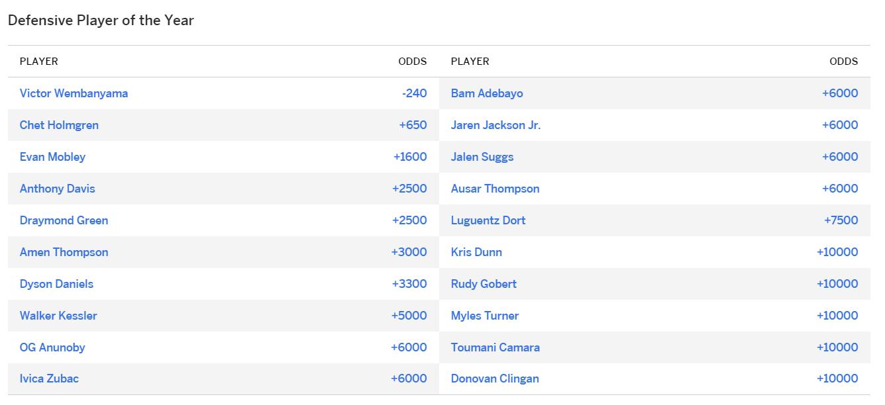
Task: Select the Walker Kessler link
Action: click(x=58, y=316)
